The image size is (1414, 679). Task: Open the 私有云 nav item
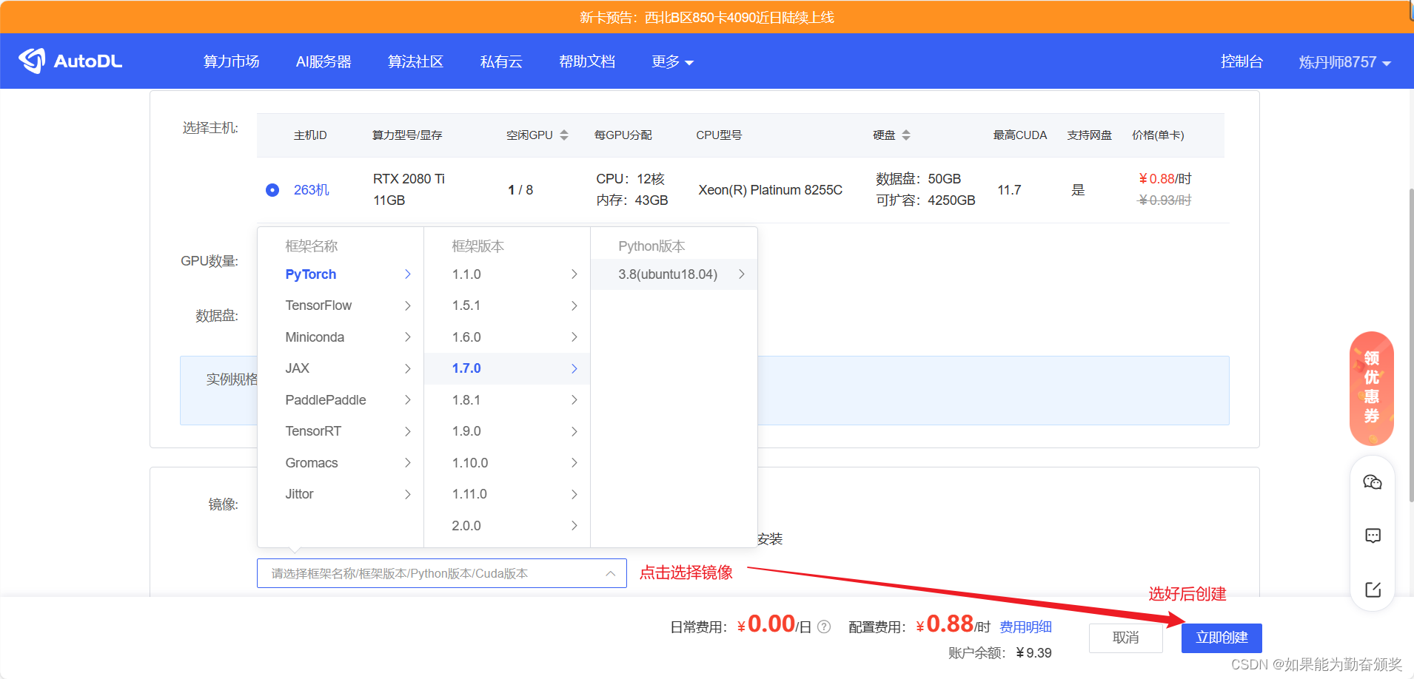coord(501,61)
